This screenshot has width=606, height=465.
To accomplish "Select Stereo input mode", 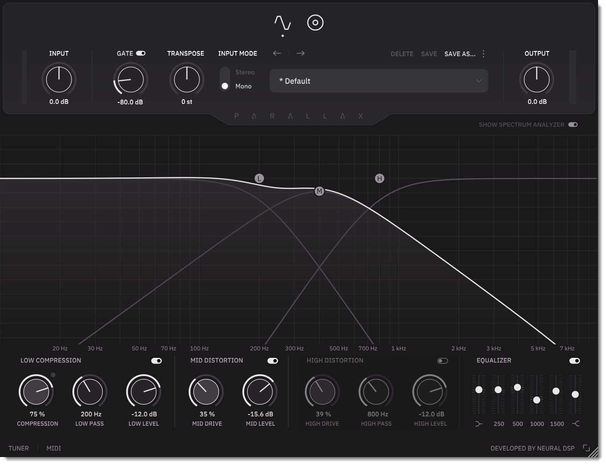I will point(245,72).
